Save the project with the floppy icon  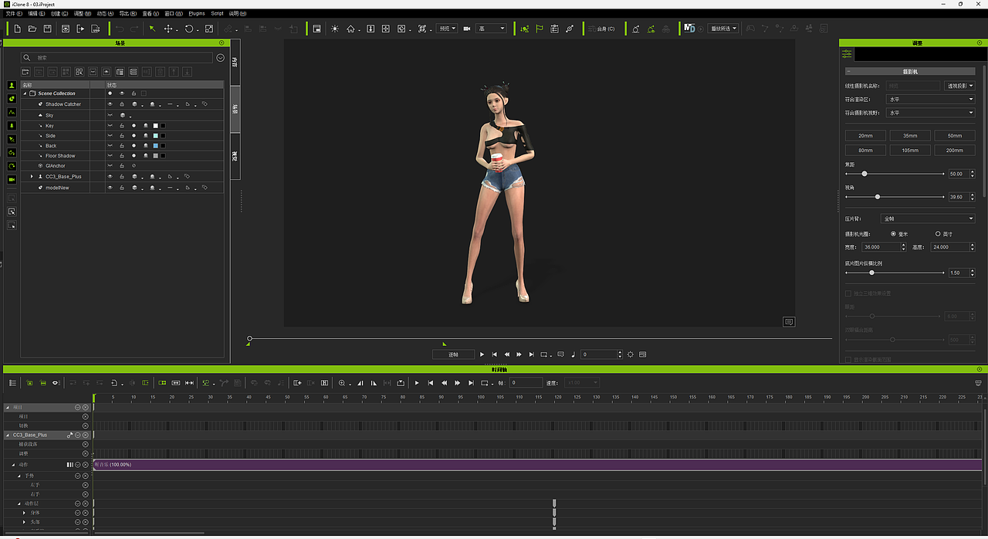(47, 29)
